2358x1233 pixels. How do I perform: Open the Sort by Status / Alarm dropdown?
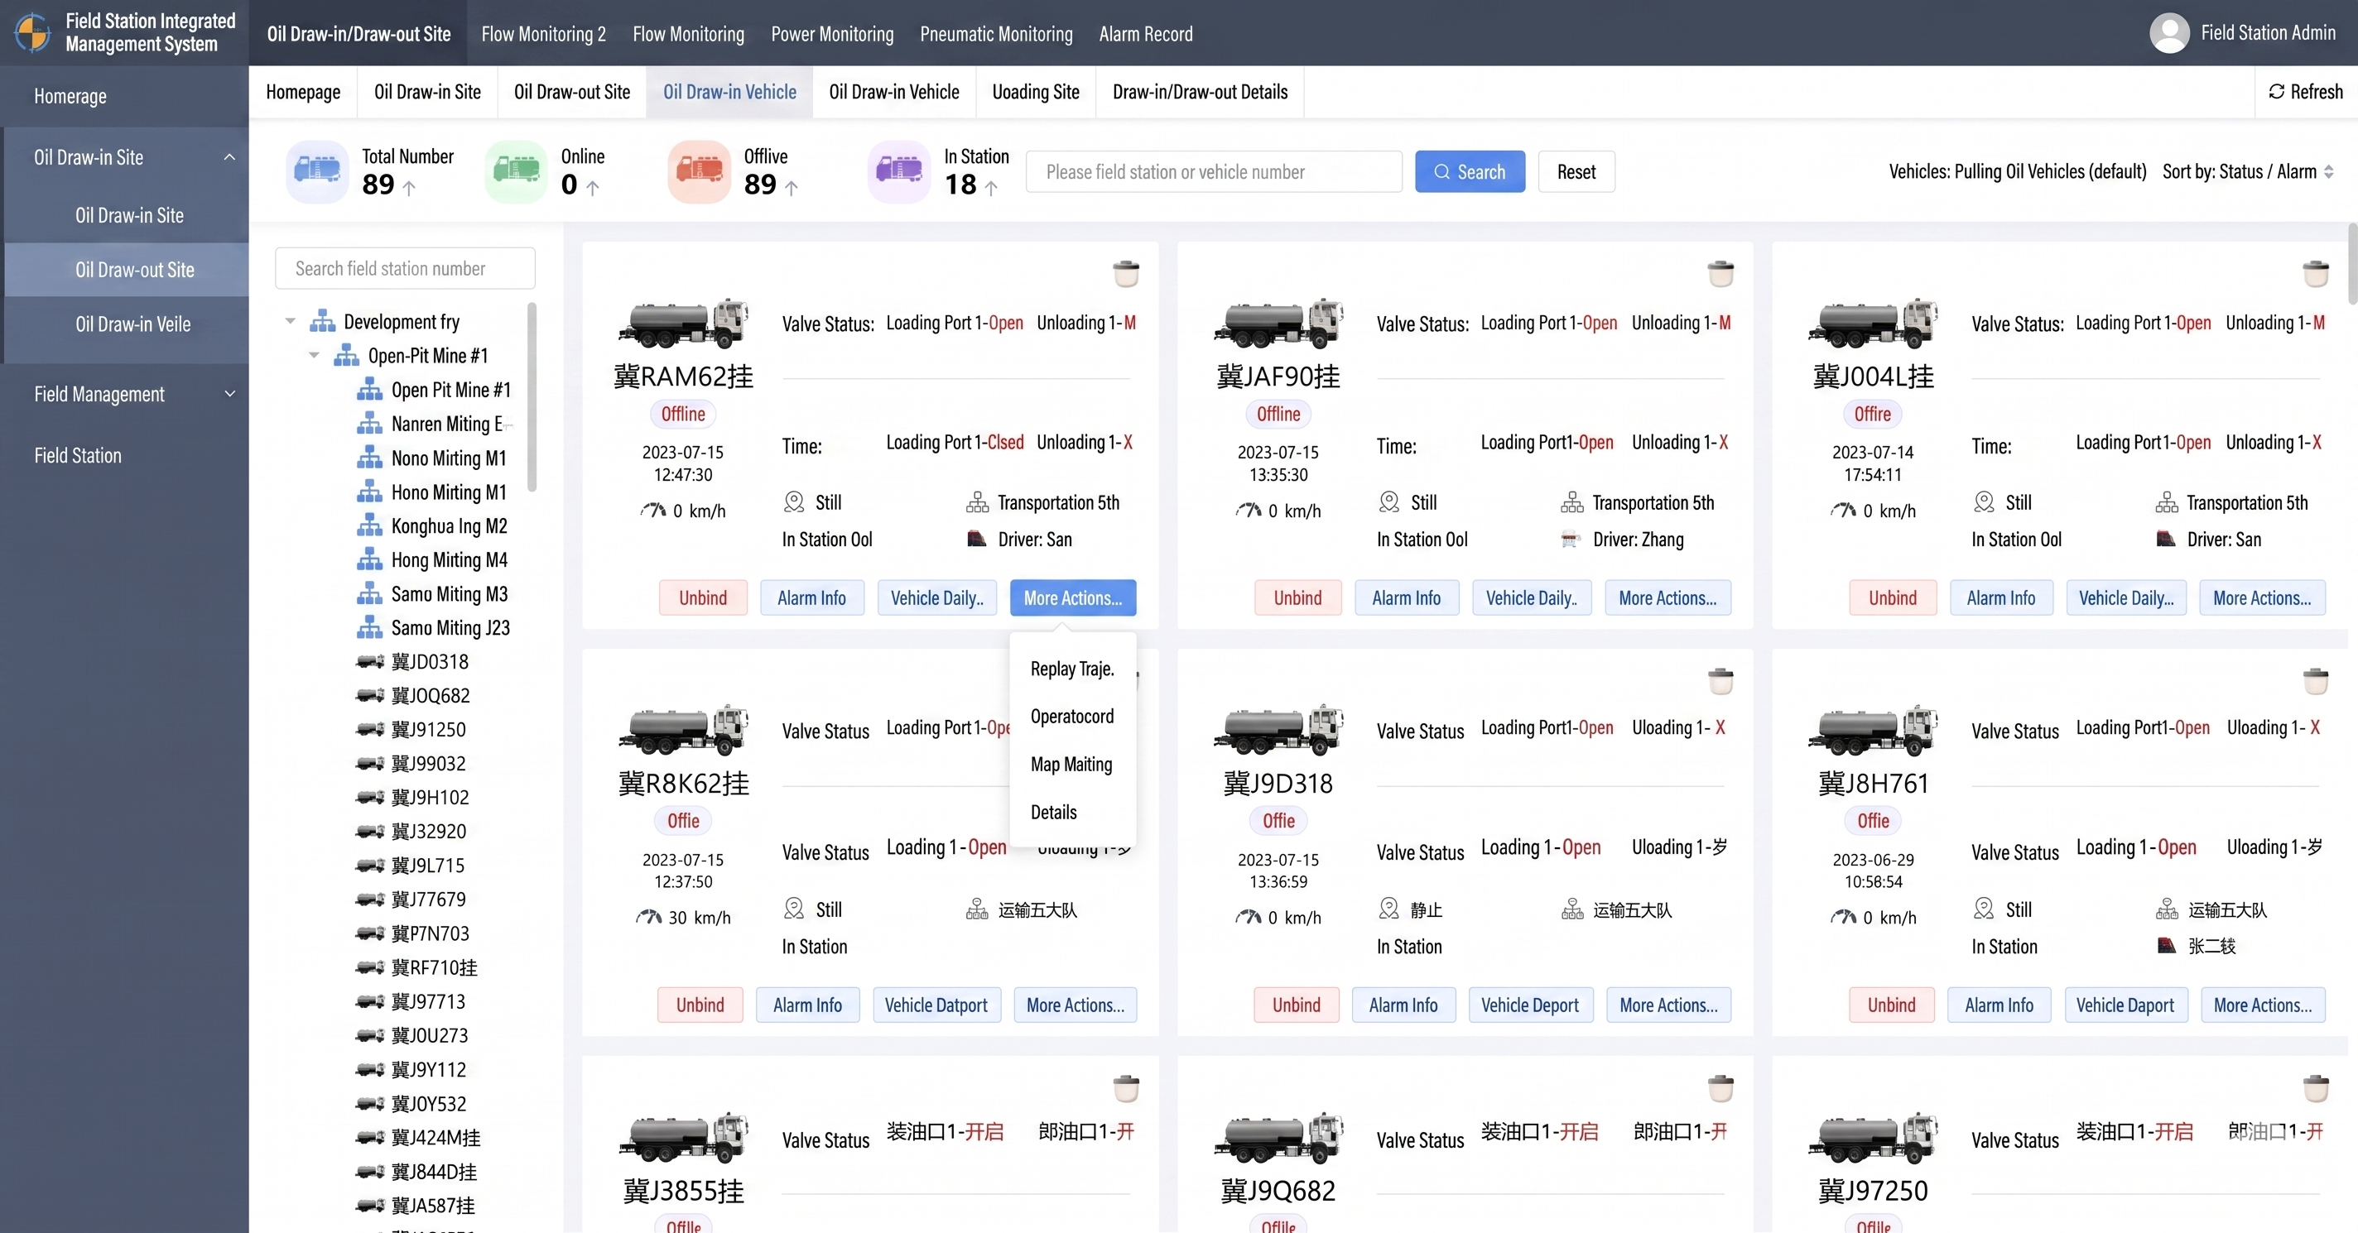click(x=2248, y=171)
